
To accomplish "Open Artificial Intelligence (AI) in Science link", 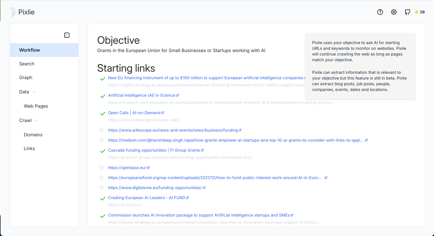I will (142, 95).
